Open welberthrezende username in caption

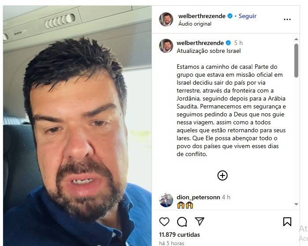(200, 43)
